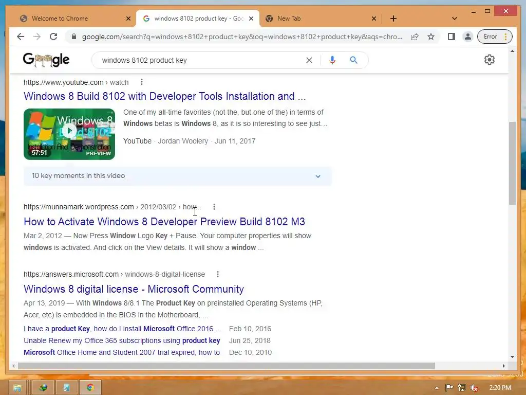Open How to Activate Windows 8 Developer Preview link
526x395 pixels.
[164, 222]
